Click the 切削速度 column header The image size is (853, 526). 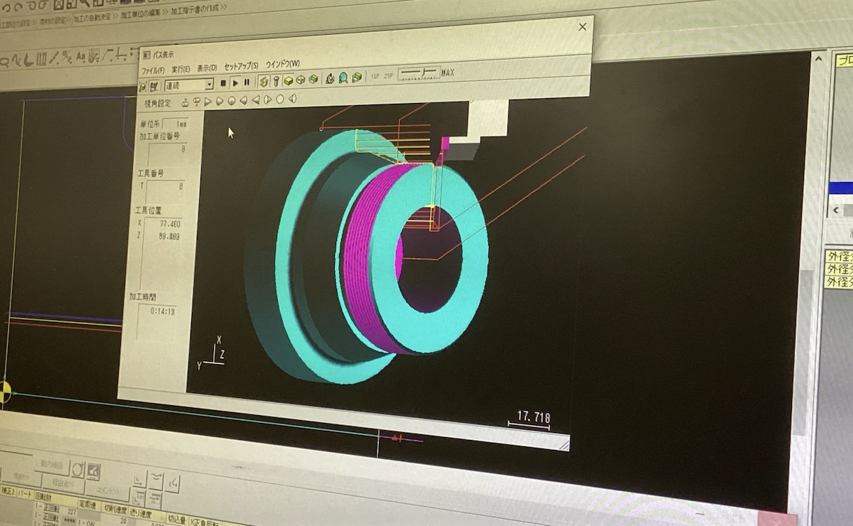pyautogui.click(x=114, y=510)
